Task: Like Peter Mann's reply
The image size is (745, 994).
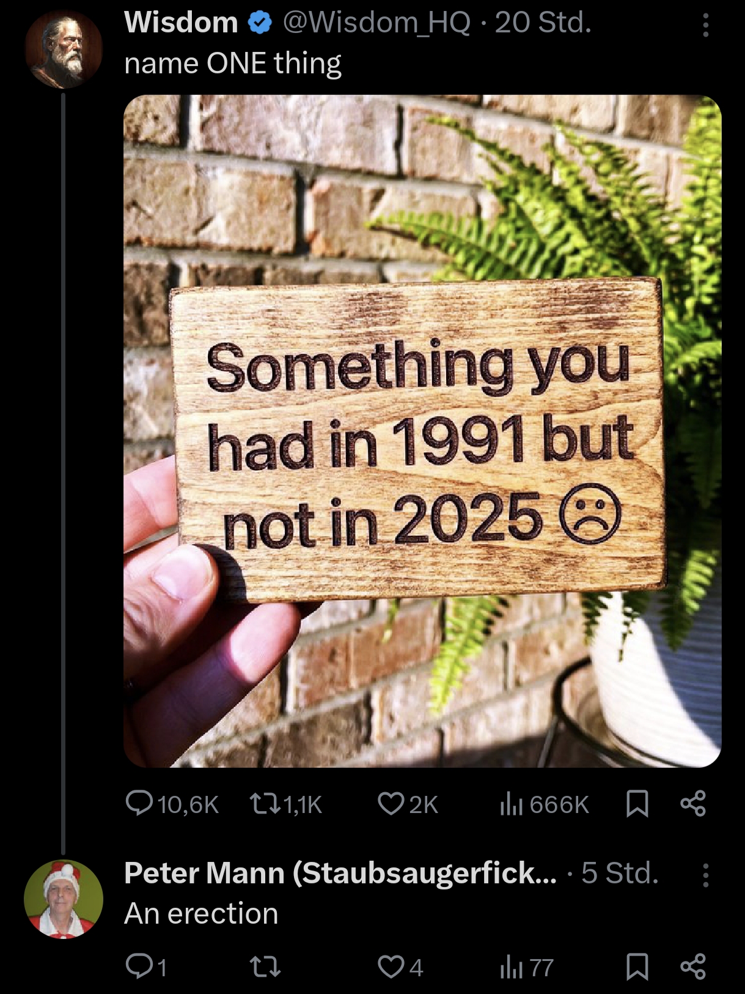Action: pos(390,966)
